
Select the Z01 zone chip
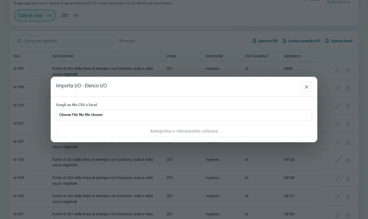point(70,16)
